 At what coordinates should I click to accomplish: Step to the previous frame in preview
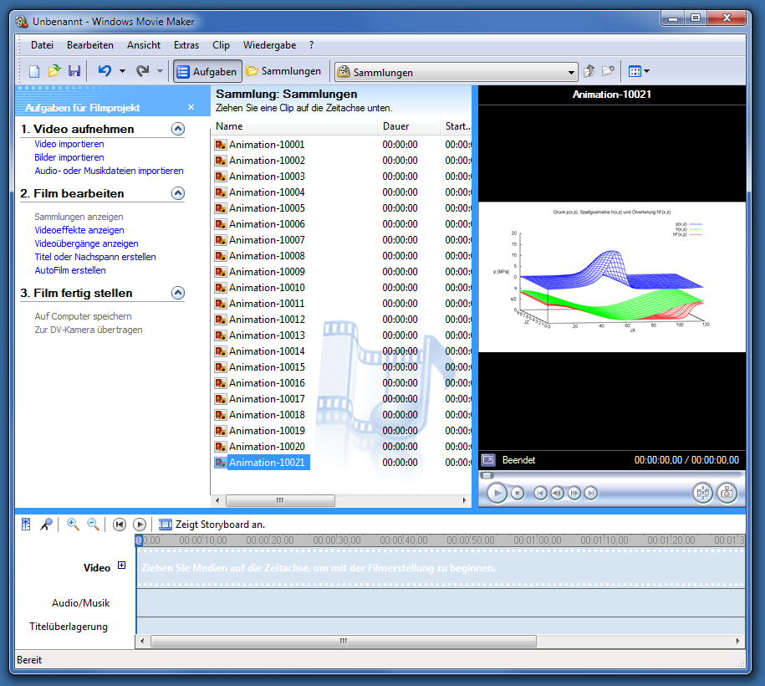(x=557, y=493)
